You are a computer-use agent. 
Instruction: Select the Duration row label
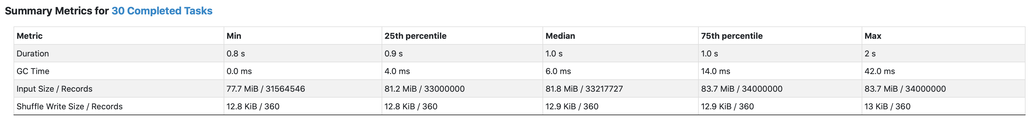[33, 53]
